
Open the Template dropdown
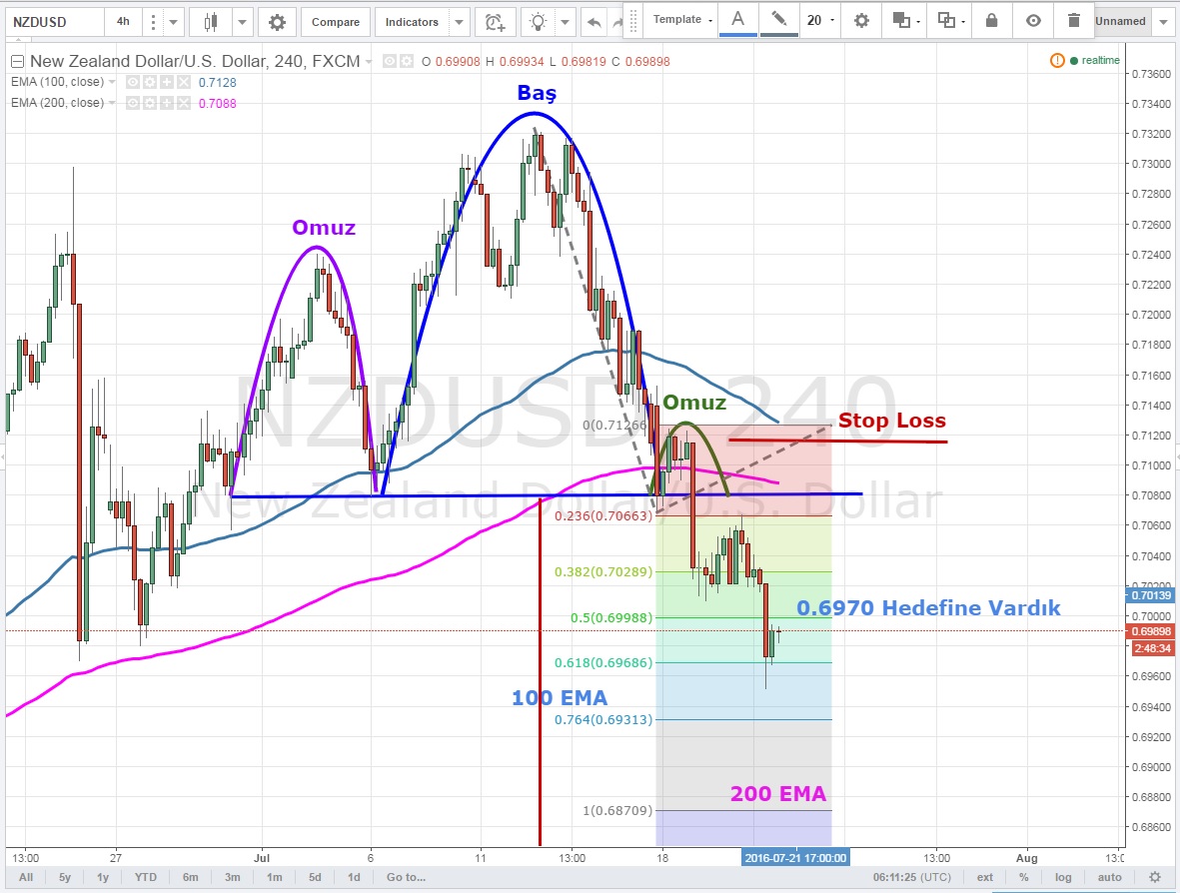[682, 20]
